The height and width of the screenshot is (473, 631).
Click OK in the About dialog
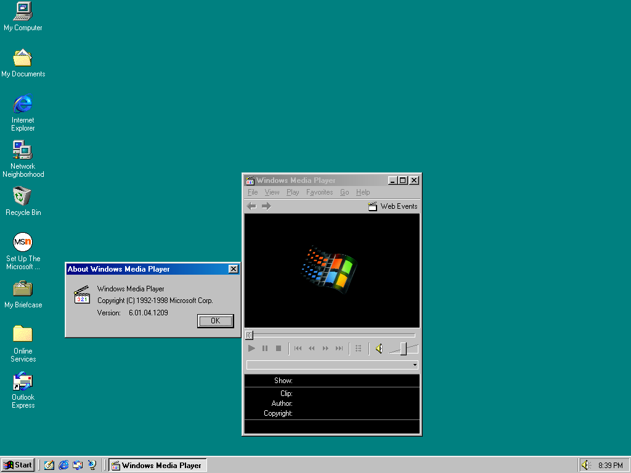point(215,321)
